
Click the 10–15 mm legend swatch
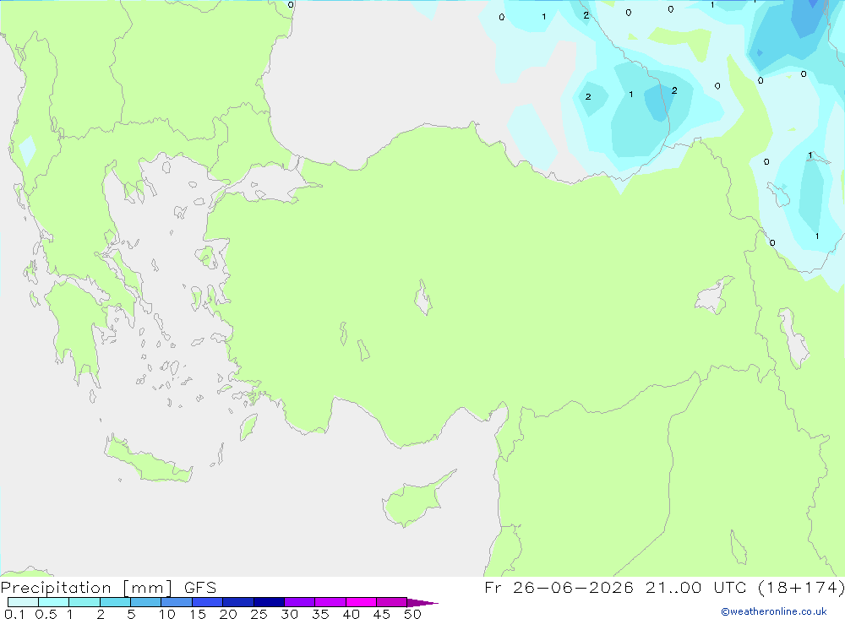pos(177,602)
